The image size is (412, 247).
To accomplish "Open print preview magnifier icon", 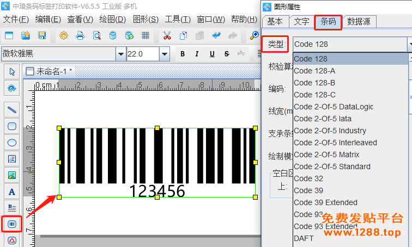I will (96, 35).
